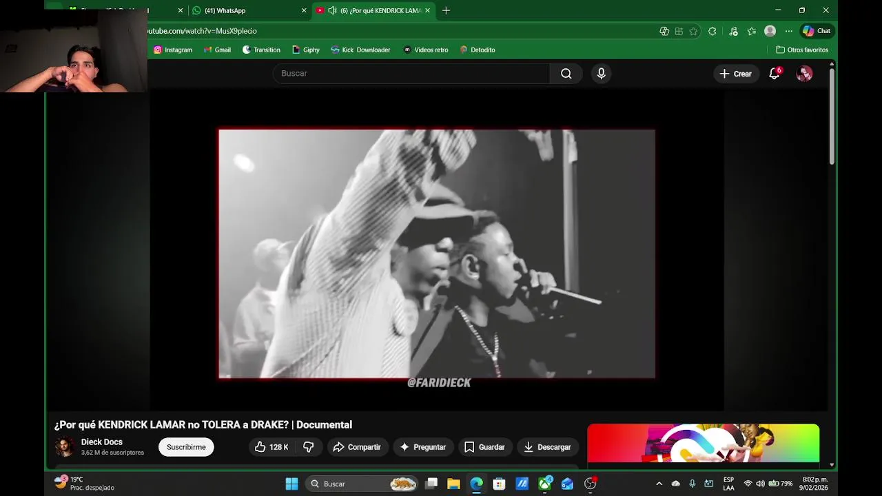882x496 pixels.
Task: Open the YouTube account avatar menu
Action: click(x=804, y=74)
